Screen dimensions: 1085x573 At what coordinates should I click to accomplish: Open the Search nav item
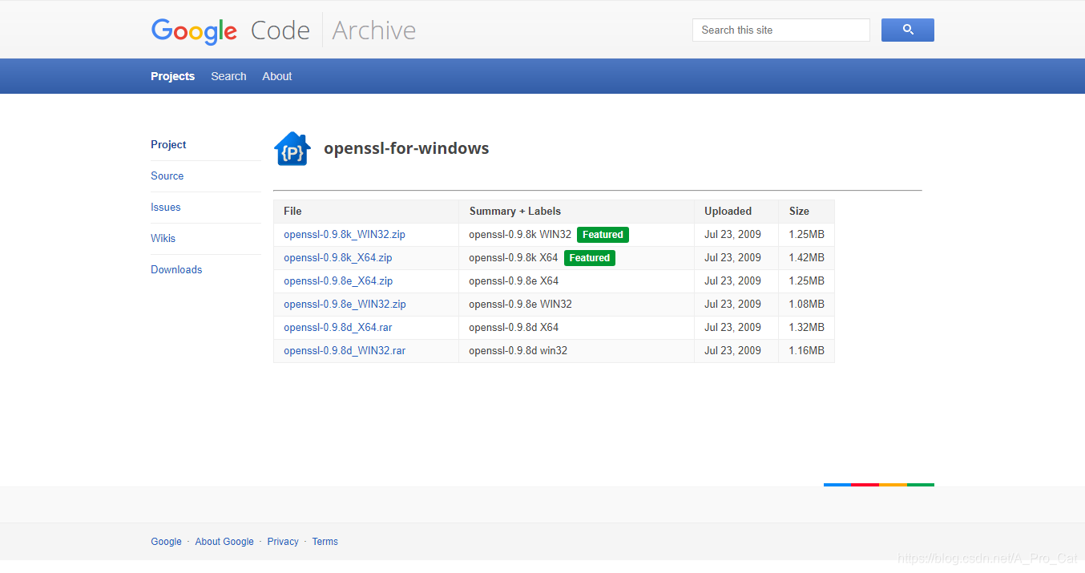(x=228, y=76)
